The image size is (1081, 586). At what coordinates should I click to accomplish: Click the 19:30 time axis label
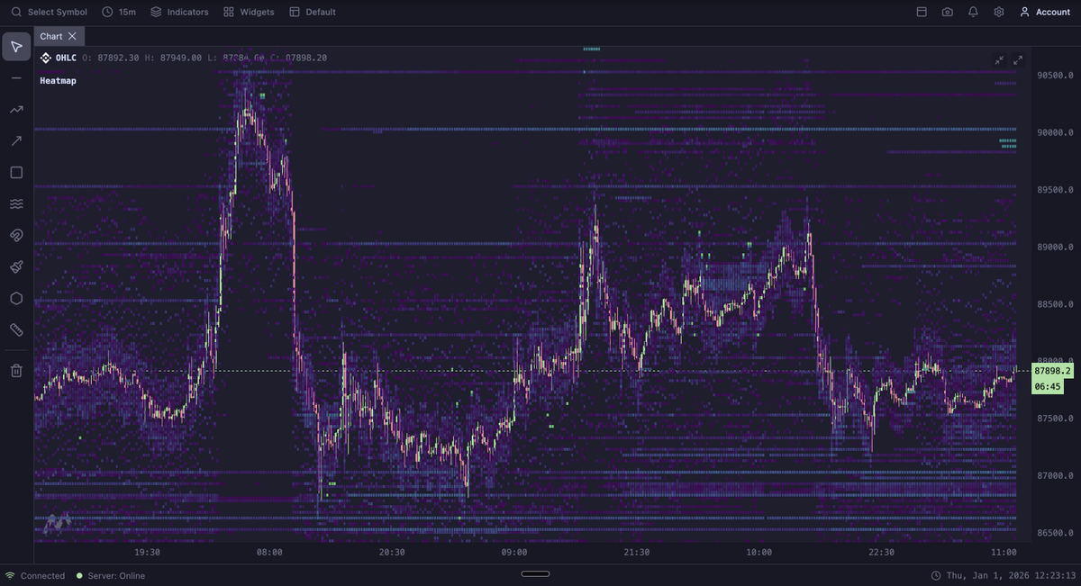[x=147, y=553]
